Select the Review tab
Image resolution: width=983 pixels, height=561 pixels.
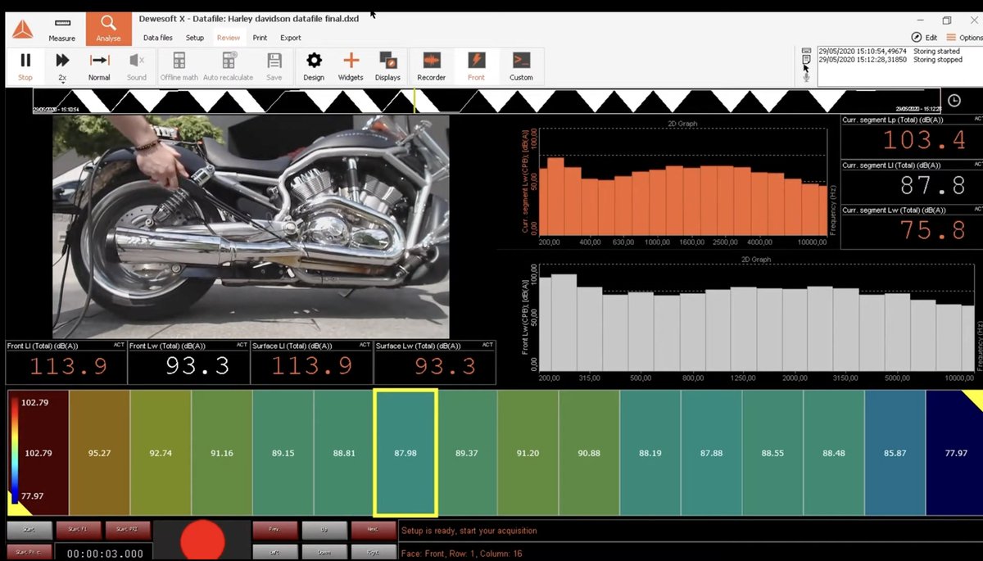click(229, 38)
